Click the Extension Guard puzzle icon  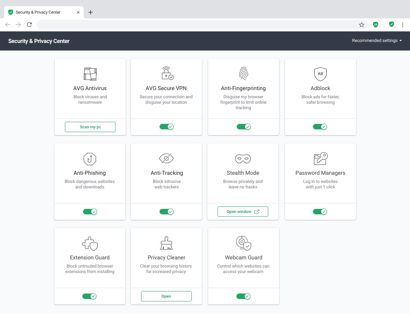pyautogui.click(x=90, y=243)
